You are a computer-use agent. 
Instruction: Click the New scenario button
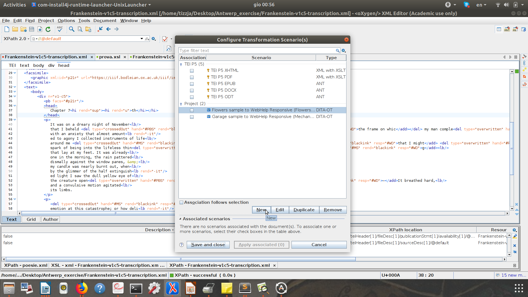point(261,210)
